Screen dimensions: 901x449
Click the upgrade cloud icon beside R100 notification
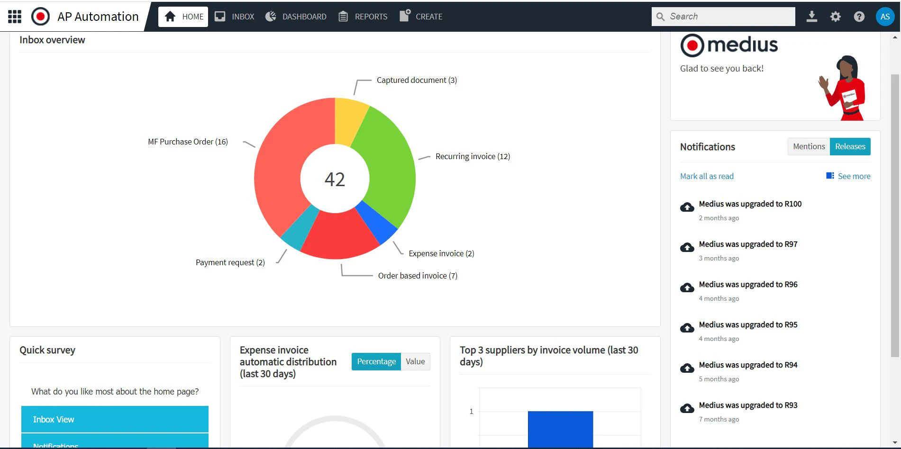tap(687, 207)
